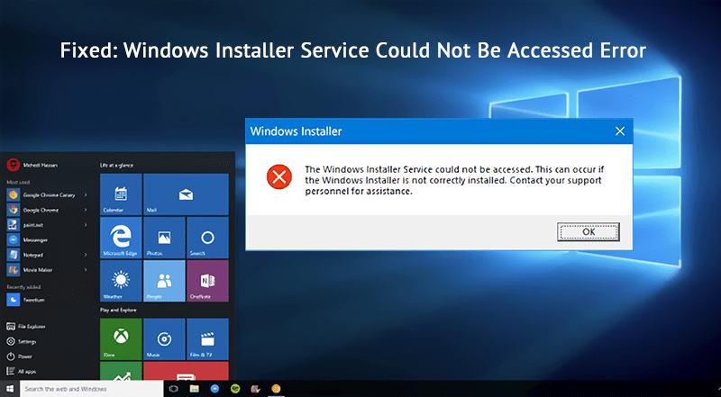Open the Messenger icon on the taskbar
The width and height of the screenshot is (721, 397).
(214, 389)
